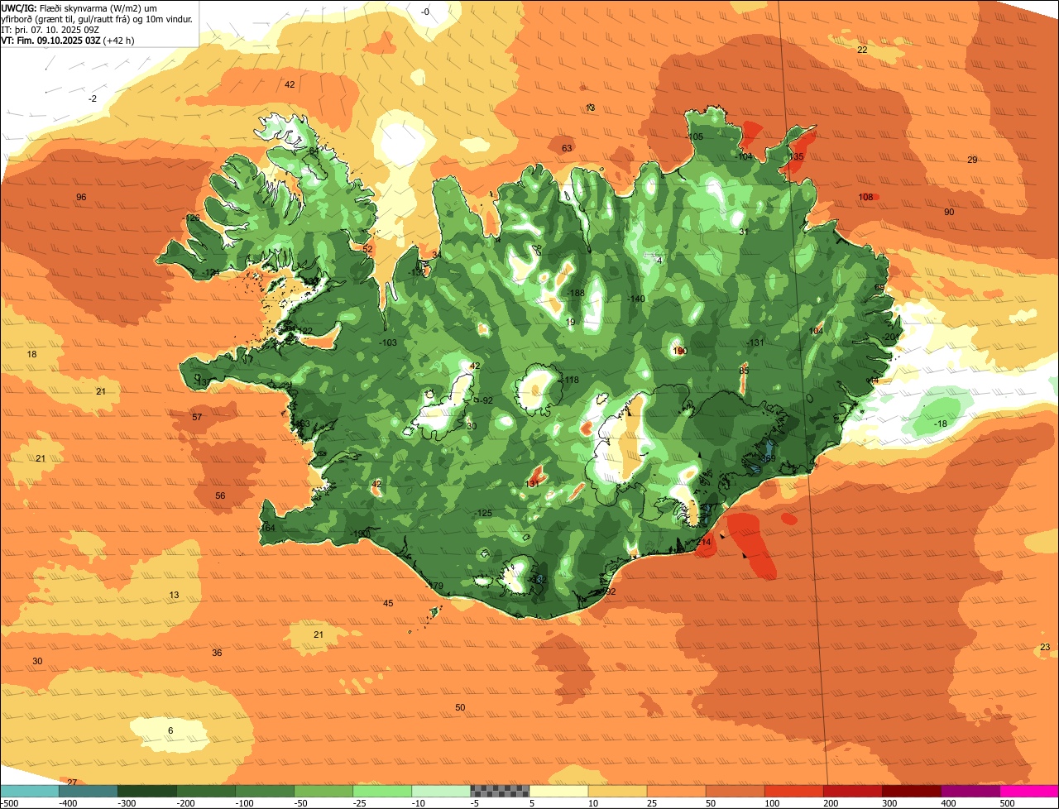The width and height of the screenshot is (1059, 809).
Task: Click the map value -92 in central Iceland
Action: tap(485, 400)
